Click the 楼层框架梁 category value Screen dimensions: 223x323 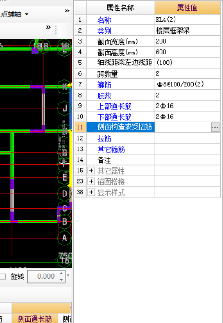[x=187, y=31]
